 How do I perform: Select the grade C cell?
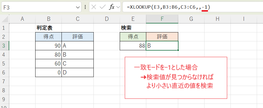click(78, 64)
